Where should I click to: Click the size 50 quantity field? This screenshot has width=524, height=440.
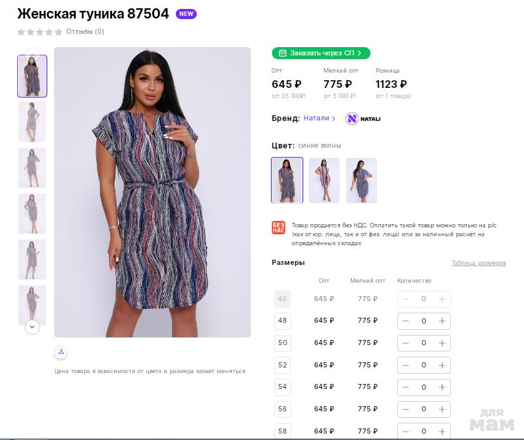point(423,343)
